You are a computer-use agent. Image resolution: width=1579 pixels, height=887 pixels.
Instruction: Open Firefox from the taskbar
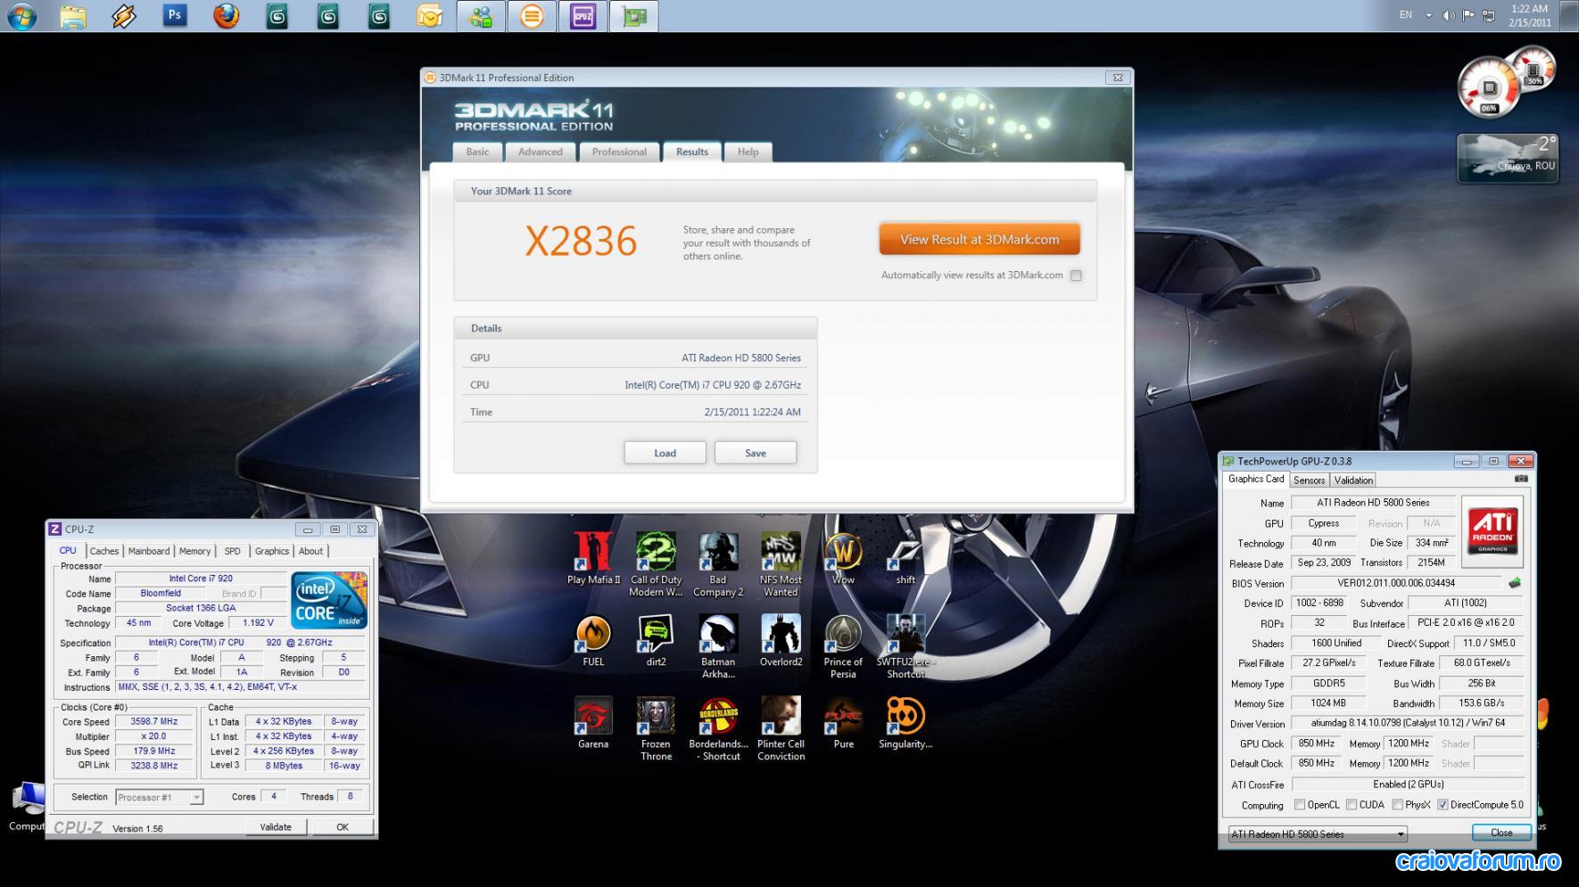(226, 15)
